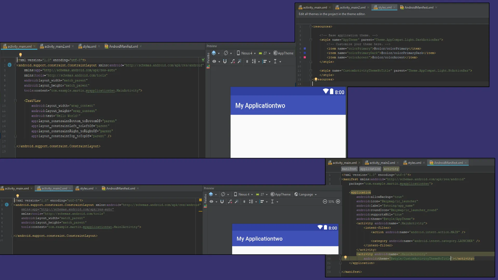Click the pink colorAccent gutter swatch
This screenshot has height=280, width=498.
(x=305, y=57)
